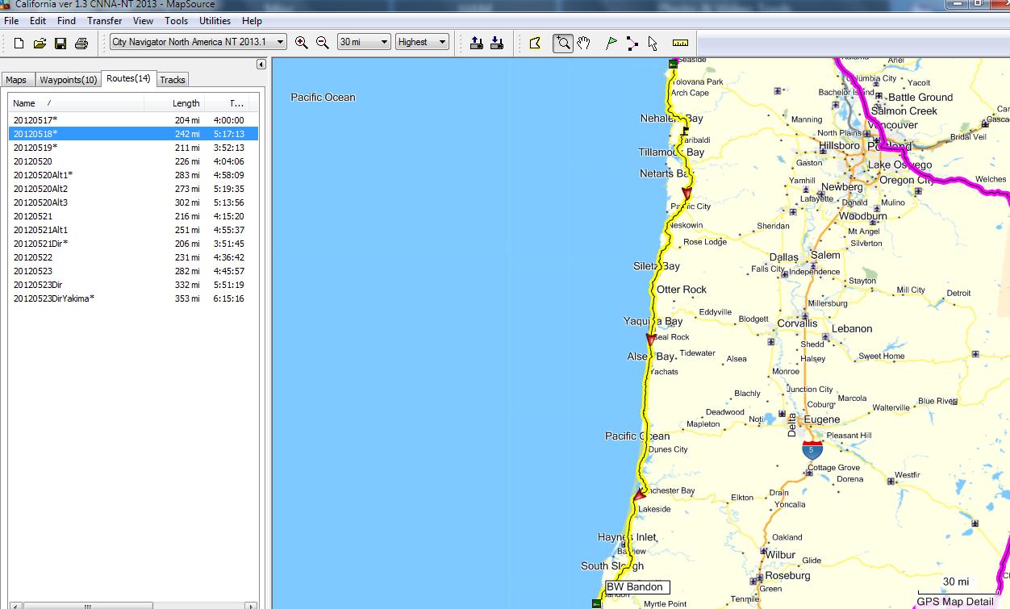Zoom out with the magnifier minus icon
Viewport: 1010px width, 609px height.
323,43
